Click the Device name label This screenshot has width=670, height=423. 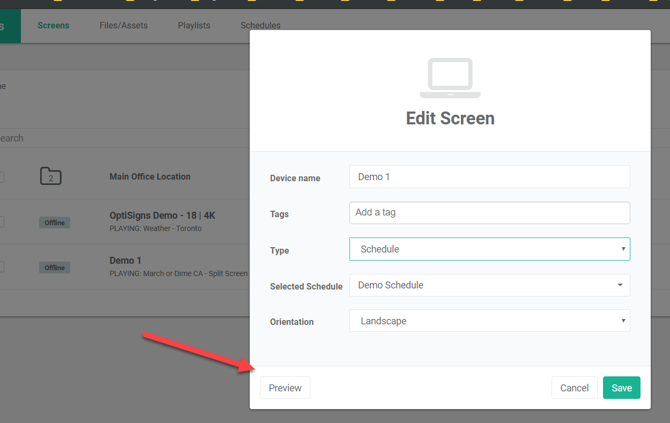[x=295, y=179]
